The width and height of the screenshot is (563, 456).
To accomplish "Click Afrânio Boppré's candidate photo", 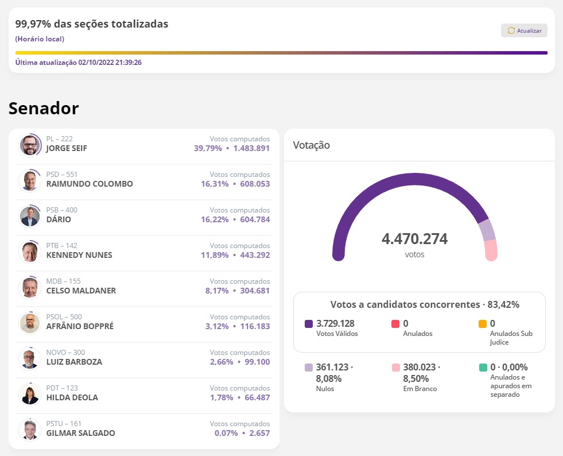I will [x=29, y=323].
